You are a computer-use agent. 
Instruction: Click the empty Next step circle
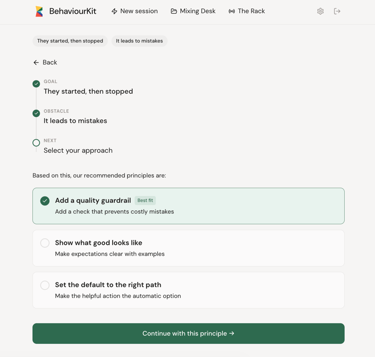[x=36, y=143]
